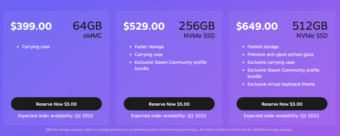Click expected availability text in the $529 card
The height and width of the screenshot is (136, 340).
(168, 116)
